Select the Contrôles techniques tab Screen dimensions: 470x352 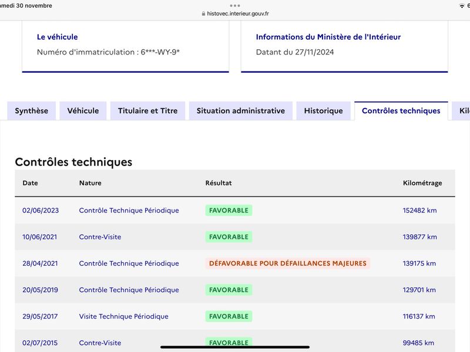click(x=401, y=111)
